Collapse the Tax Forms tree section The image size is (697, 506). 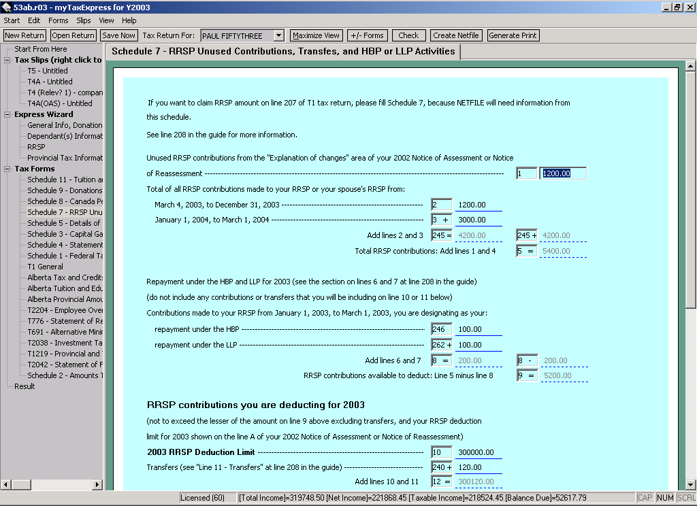tap(9, 169)
